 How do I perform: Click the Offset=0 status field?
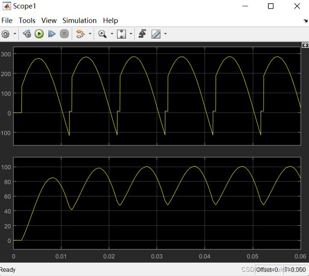tap(269, 270)
